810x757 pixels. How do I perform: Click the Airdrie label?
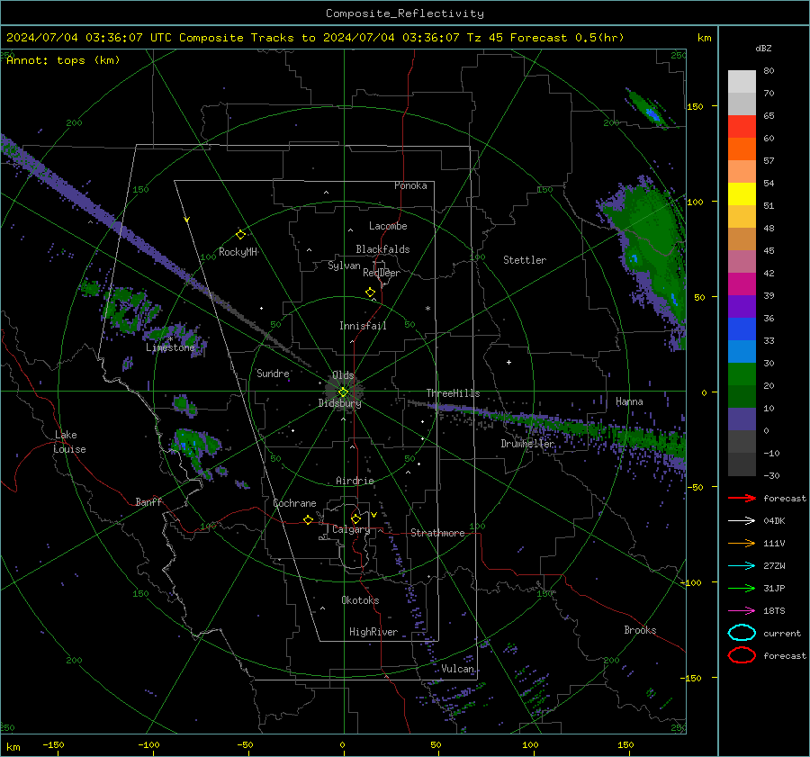point(355,481)
